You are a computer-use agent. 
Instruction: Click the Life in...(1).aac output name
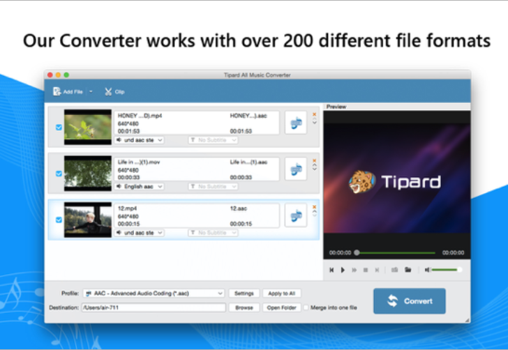[248, 162]
